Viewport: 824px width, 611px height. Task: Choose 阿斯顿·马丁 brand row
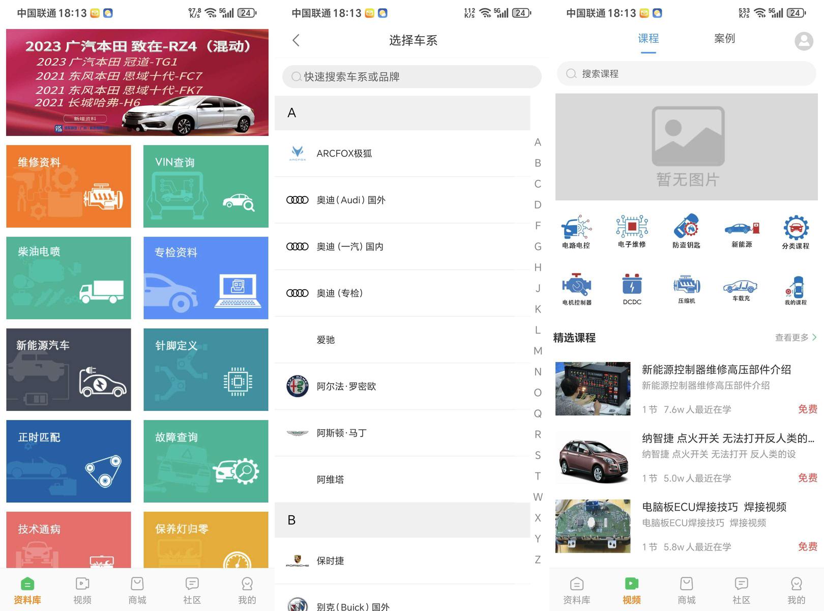[402, 433]
